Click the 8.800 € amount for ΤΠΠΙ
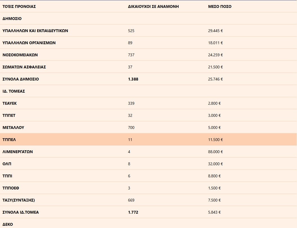 tap(214, 176)
